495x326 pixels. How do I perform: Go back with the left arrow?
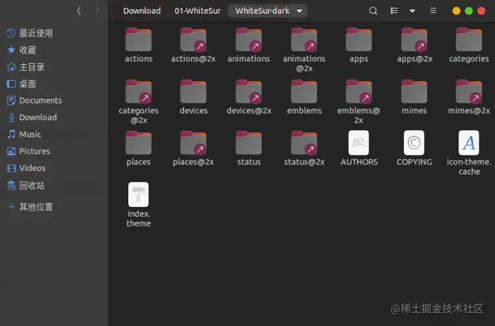coord(79,11)
